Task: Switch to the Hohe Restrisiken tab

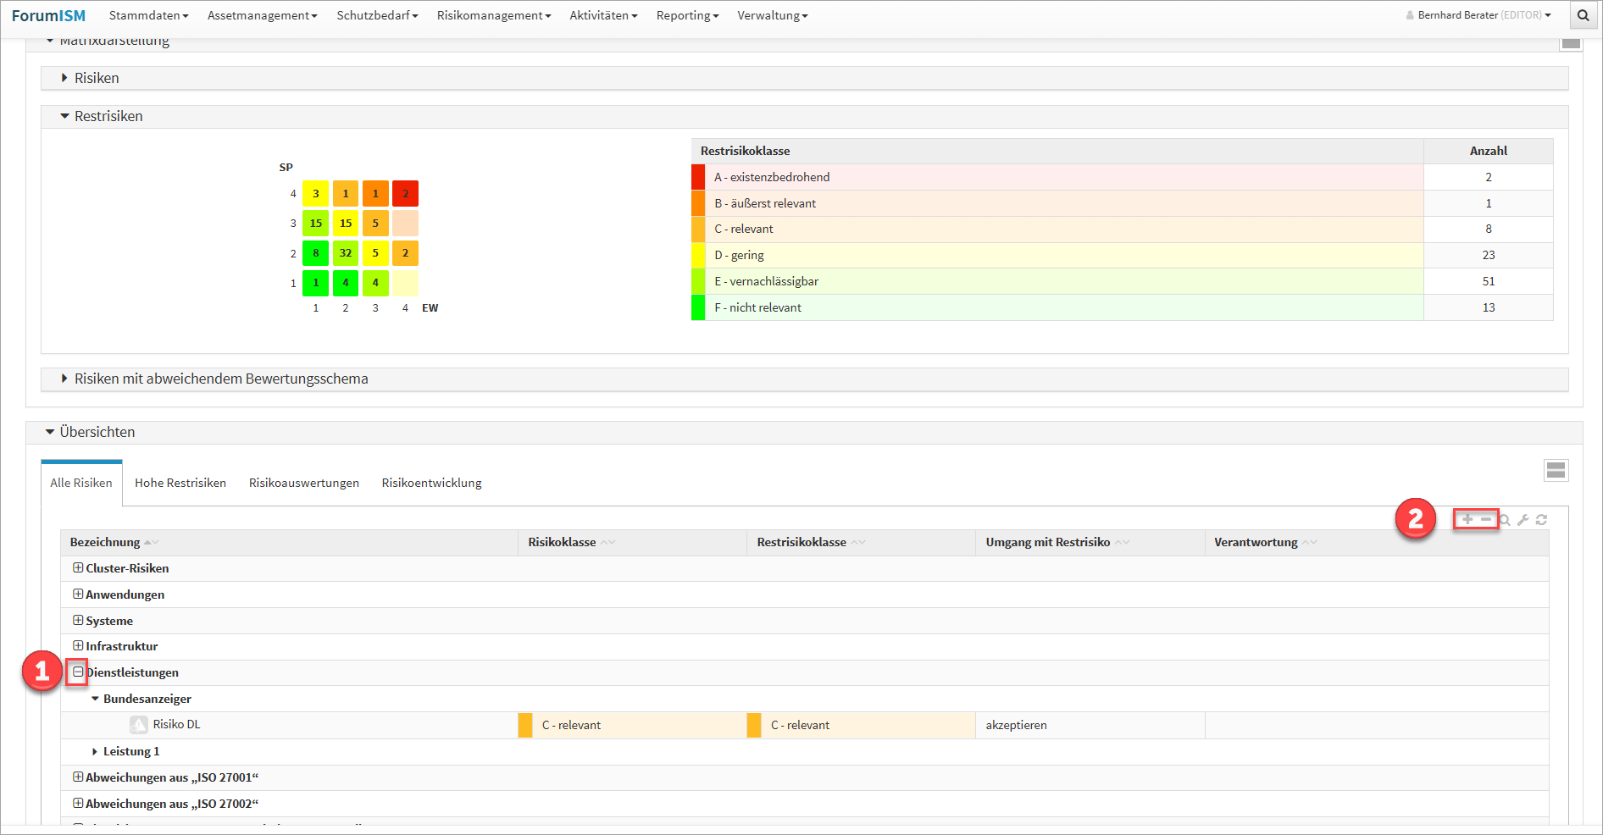Action: [180, 483]
